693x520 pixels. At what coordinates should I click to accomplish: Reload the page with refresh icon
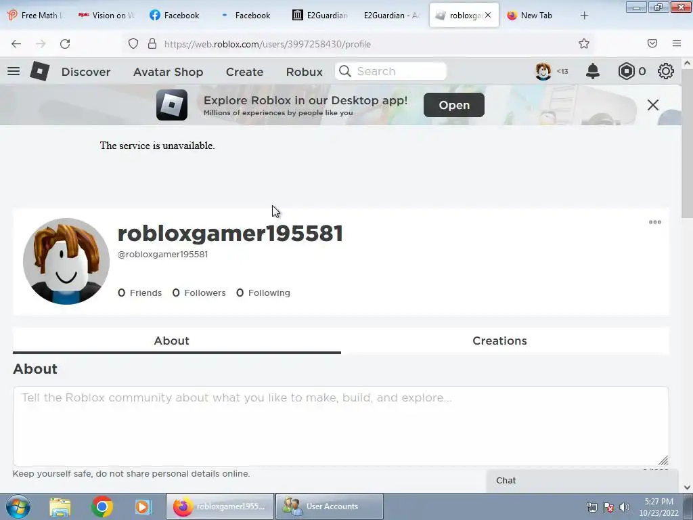65,44
